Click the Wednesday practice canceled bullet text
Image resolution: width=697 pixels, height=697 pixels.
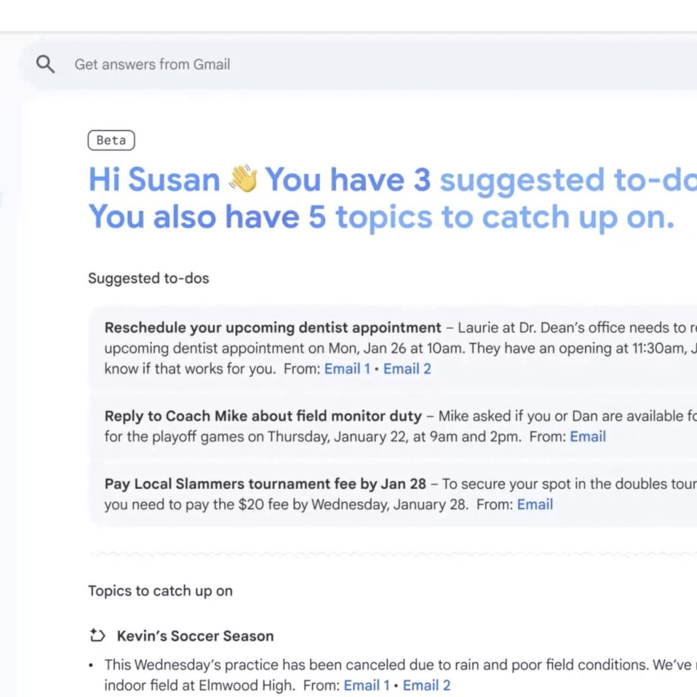pyautogui.click(x=372, y=664)
